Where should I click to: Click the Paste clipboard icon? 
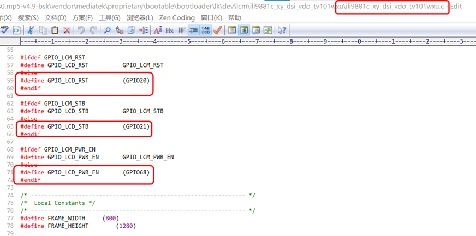pos(55,30)
